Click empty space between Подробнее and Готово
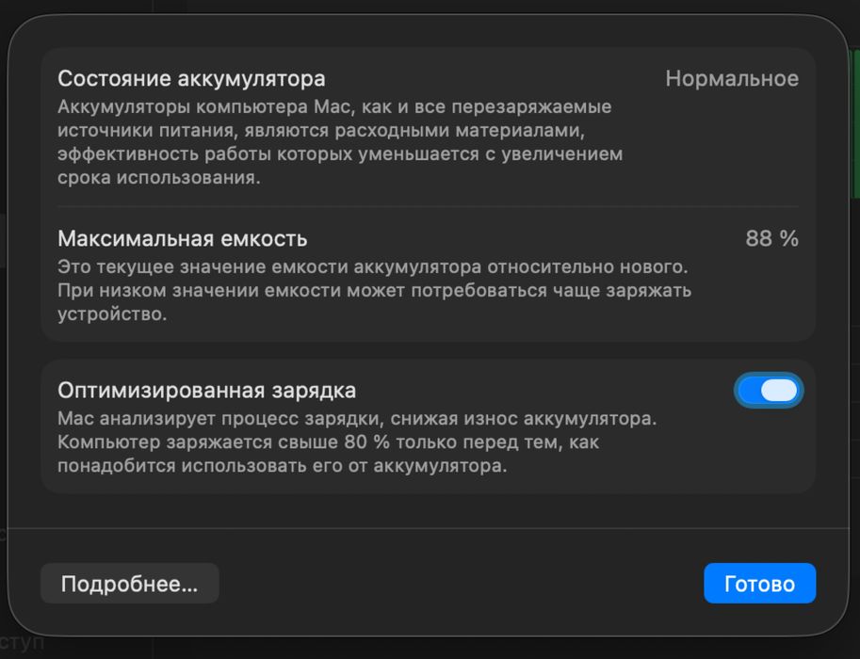860x659 pixels. coord(462,584)
